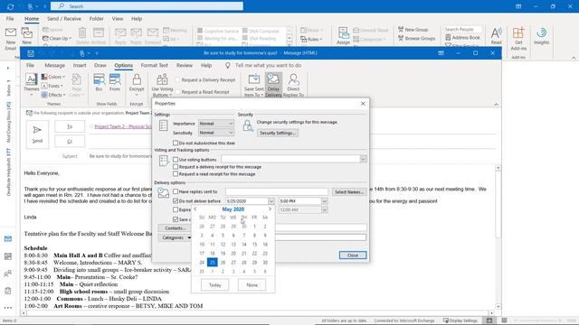Open the delivery date dropdown arrow
Screen dimensions: 579x325
(271, 201)
